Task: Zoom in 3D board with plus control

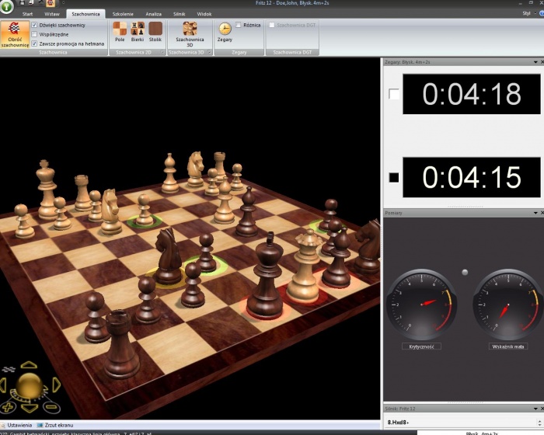Action: tap(8, 407)
